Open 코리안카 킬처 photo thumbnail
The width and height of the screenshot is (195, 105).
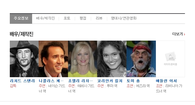coord(112,59)
